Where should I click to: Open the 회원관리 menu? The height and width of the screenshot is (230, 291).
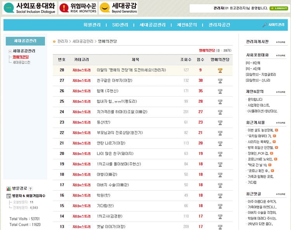92,25
